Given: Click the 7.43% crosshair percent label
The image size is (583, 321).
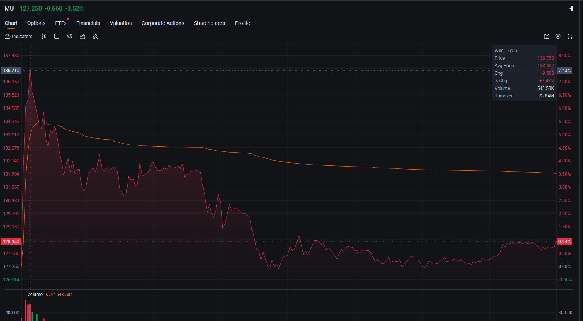Looking at the screenshot, I should tap(564, 71).
